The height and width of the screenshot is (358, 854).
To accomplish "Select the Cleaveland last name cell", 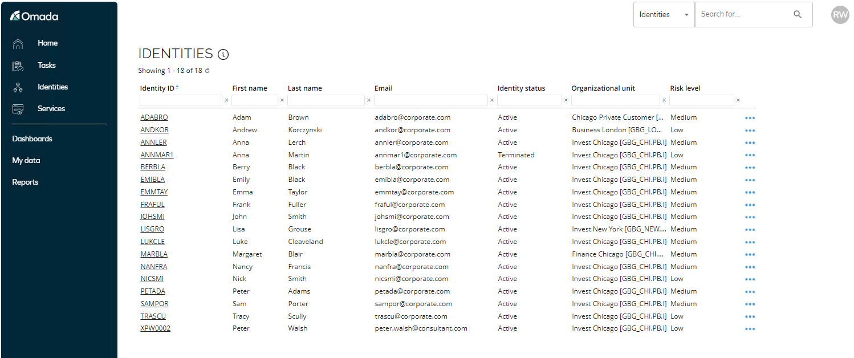I will pos(306,242).
